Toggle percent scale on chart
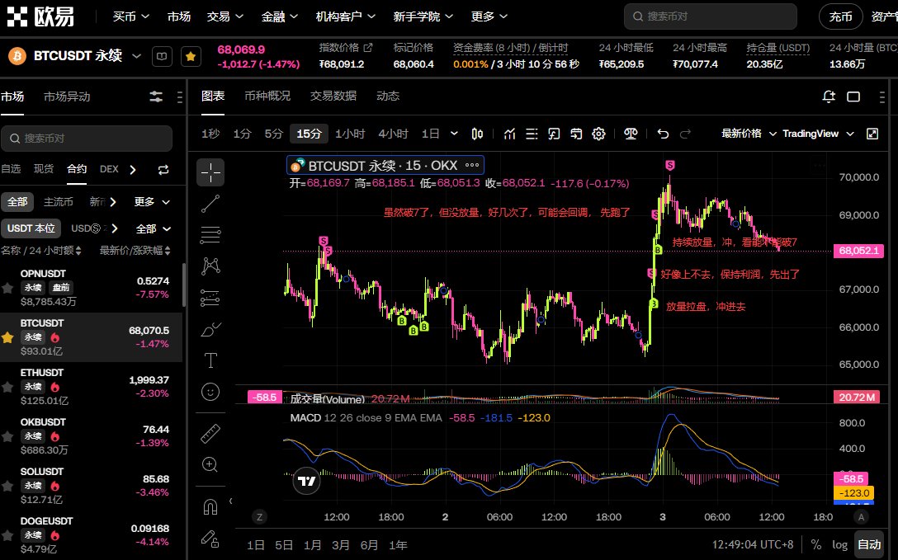Screen dimensions: 898x560 coord(815,544)
